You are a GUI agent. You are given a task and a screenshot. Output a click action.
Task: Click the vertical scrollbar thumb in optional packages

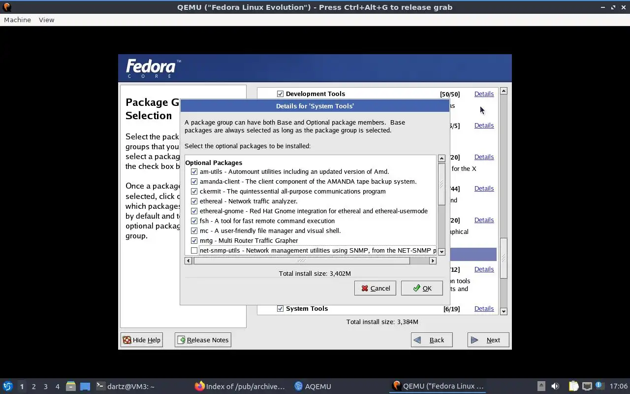click(x=441, y=184)
